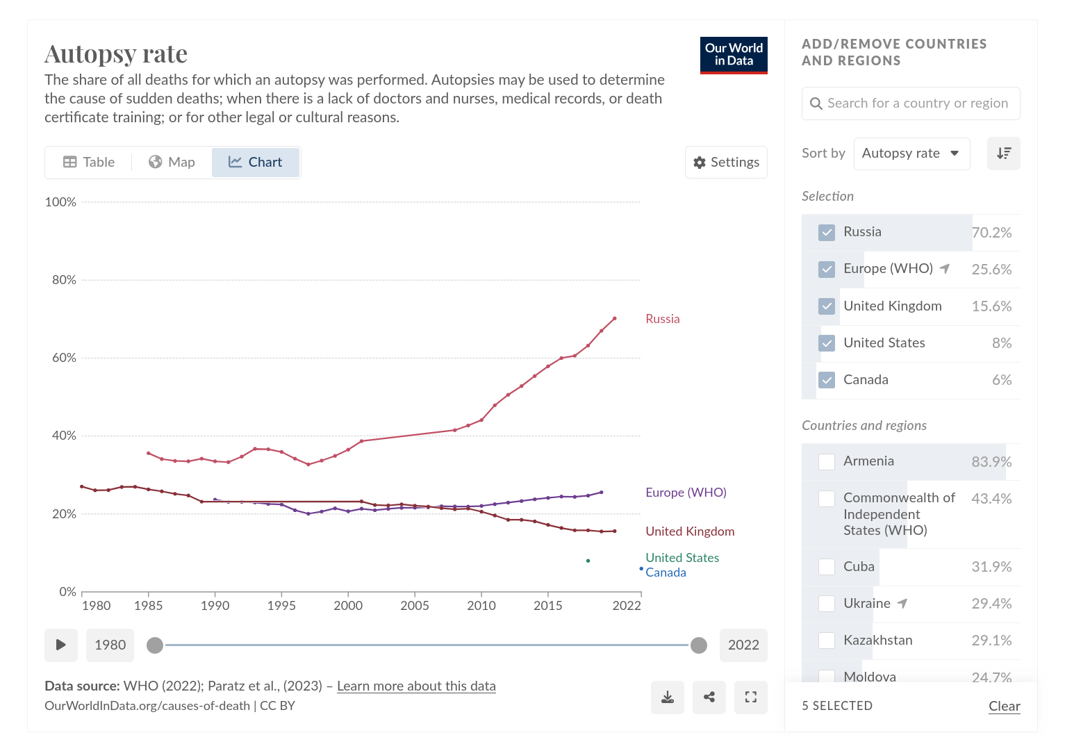Switch to the Map tab
Screen dimensions: 1065x751
(x=172, y=162)
